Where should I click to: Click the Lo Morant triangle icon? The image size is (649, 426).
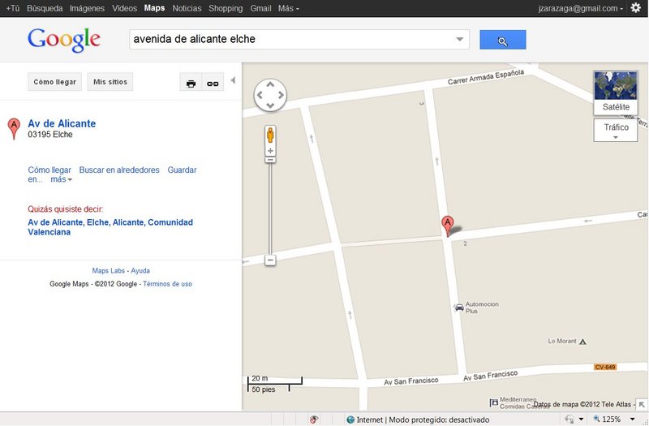(582, 342)
